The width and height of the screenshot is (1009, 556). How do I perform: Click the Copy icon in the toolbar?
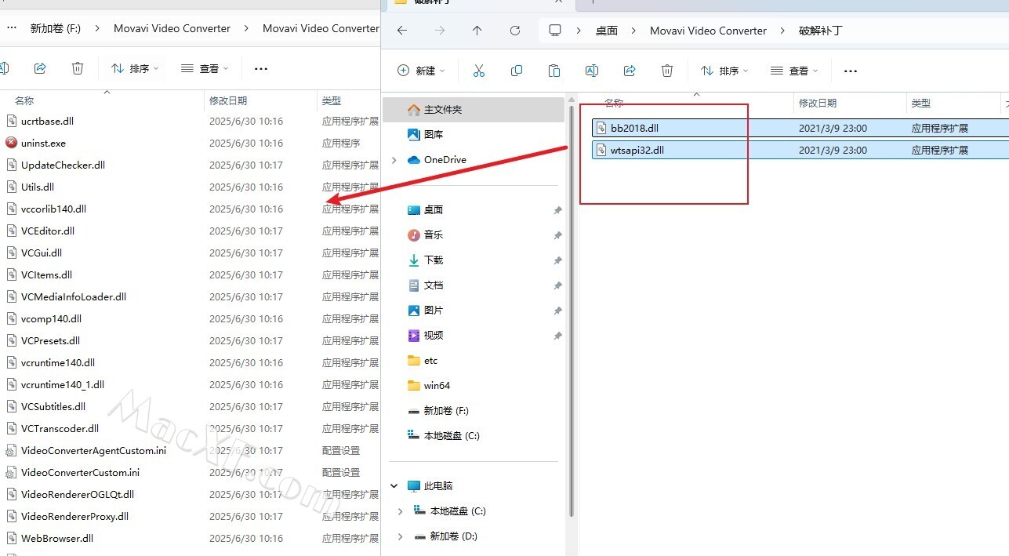(517, 71)
